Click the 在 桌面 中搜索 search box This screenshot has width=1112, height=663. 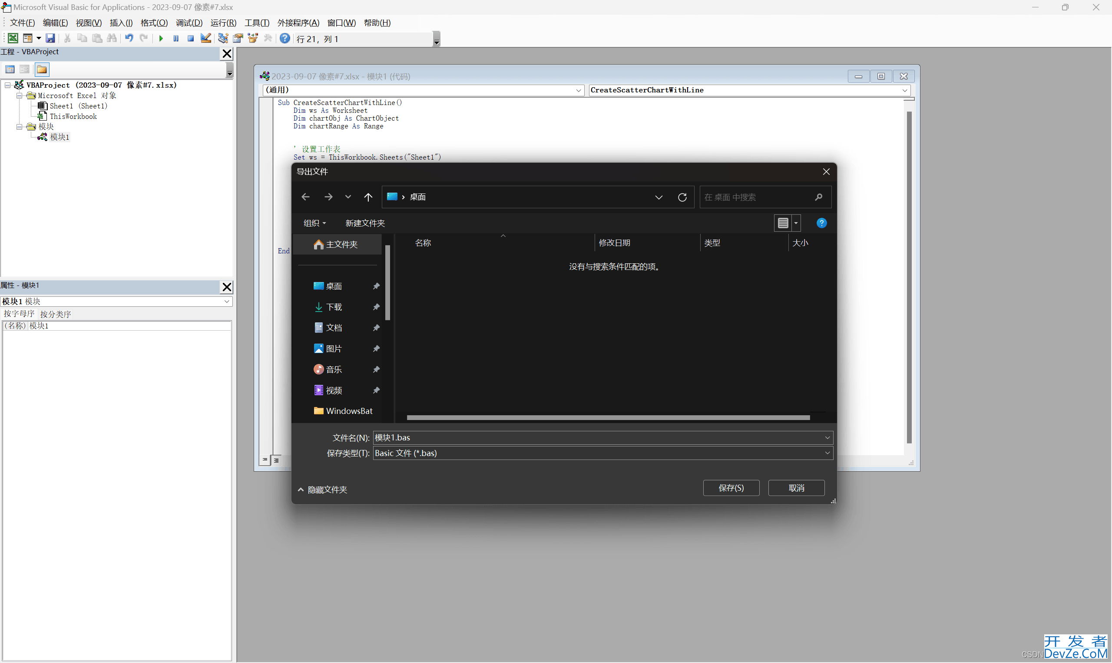click(x=765, y=197)
